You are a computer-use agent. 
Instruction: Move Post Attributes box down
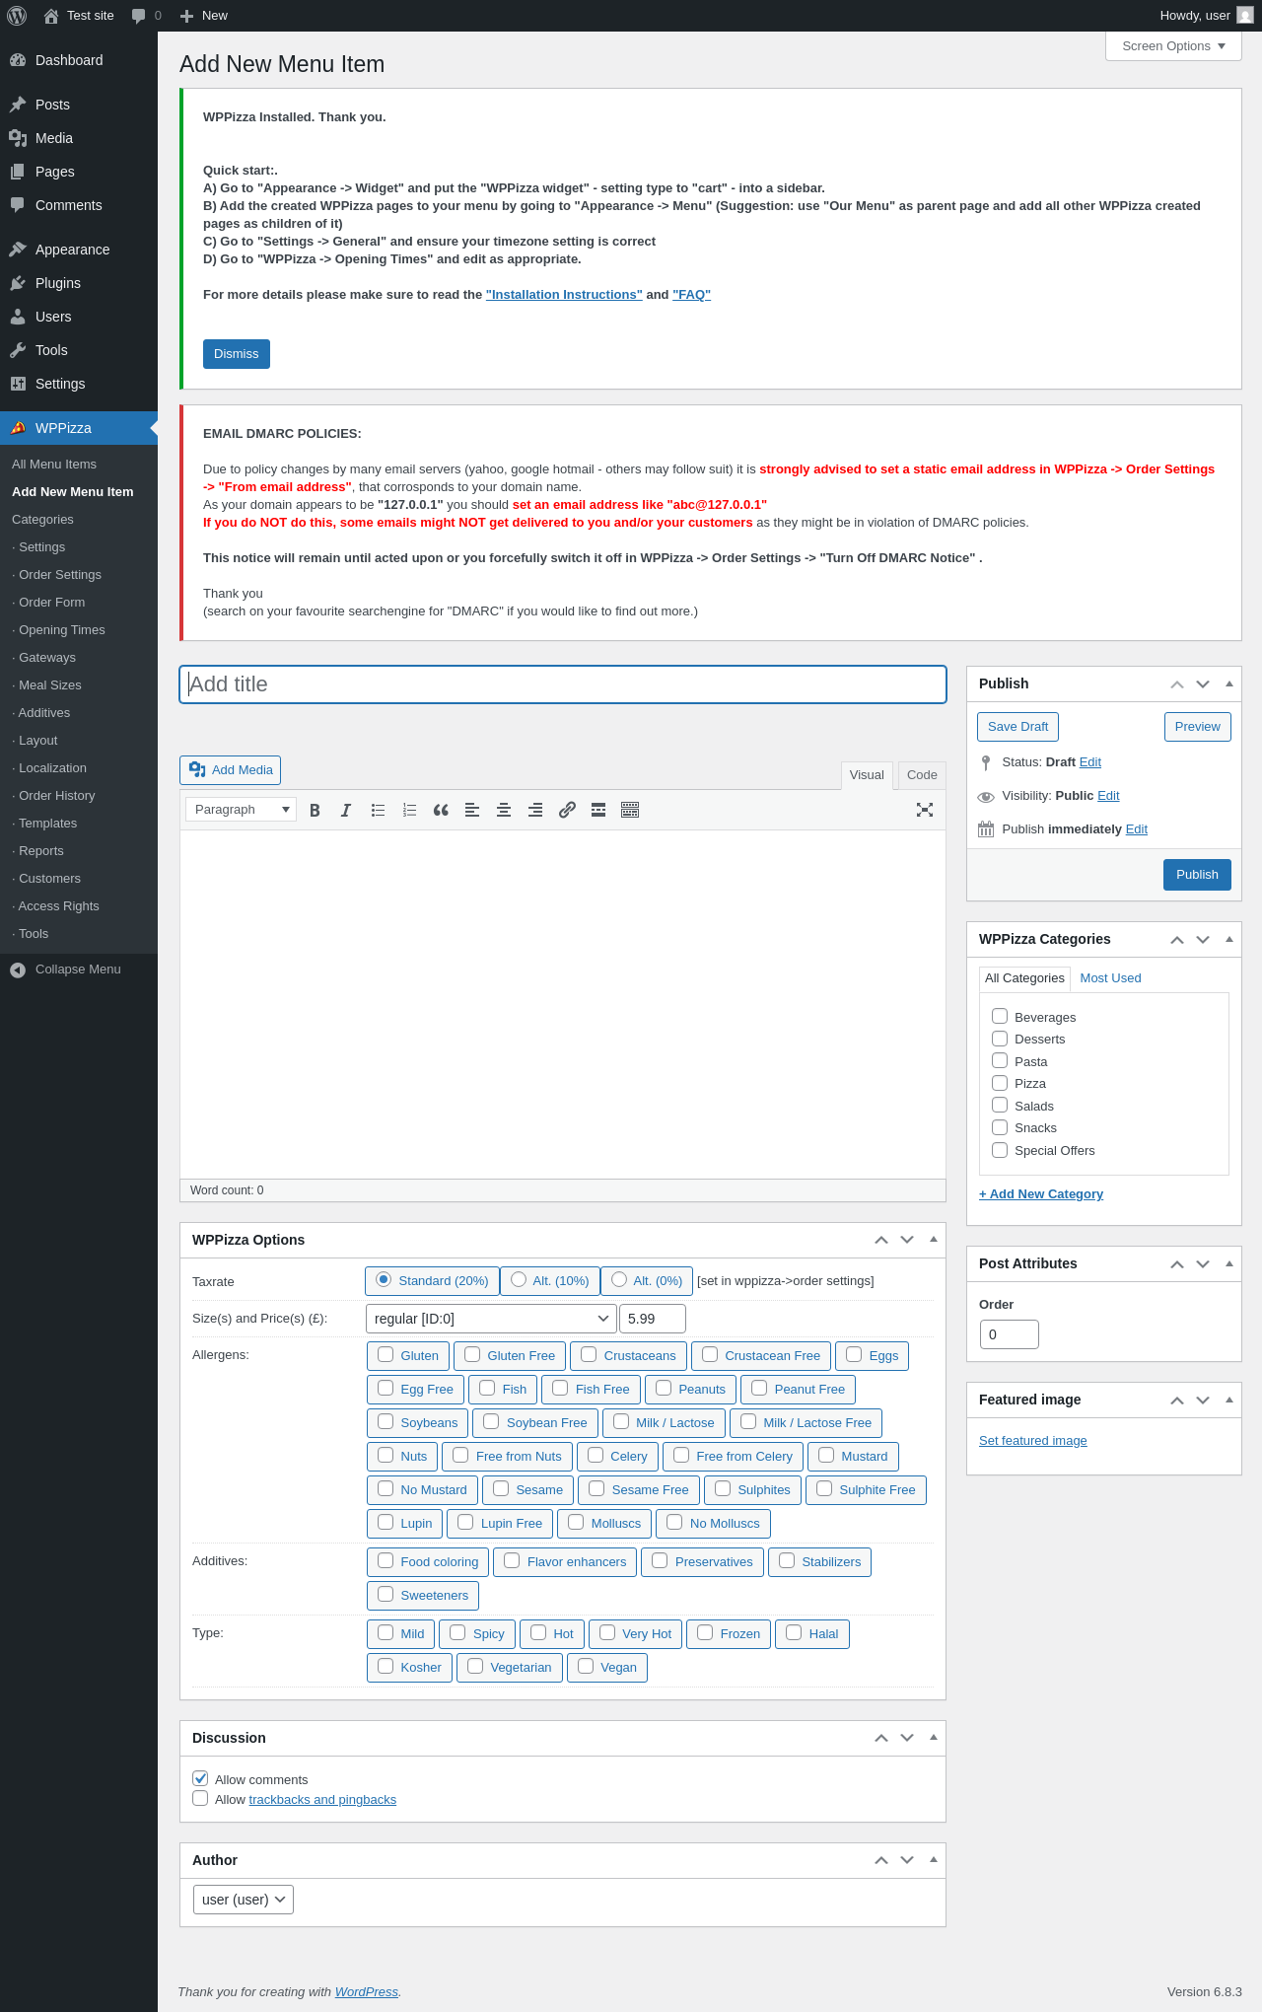coord(1203,1264)
